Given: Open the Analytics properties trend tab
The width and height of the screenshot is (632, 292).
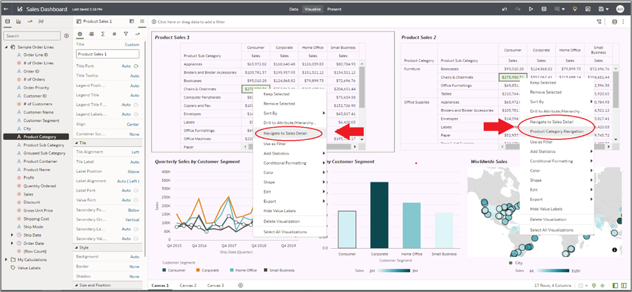Looking at the screenshot, I should [138, 34].
